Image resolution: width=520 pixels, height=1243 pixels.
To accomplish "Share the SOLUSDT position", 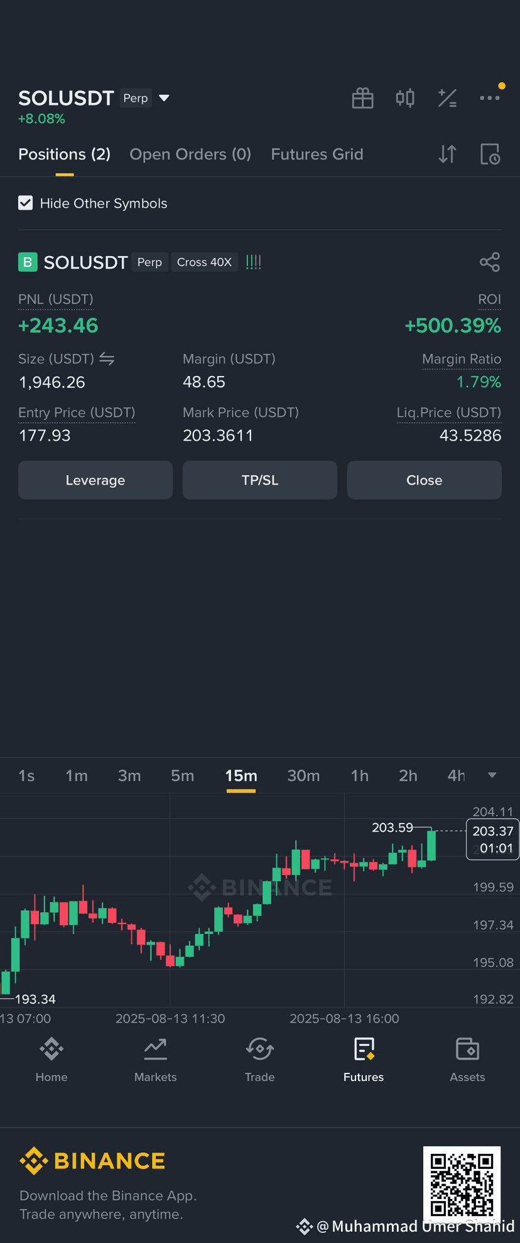I will point(490,262).
